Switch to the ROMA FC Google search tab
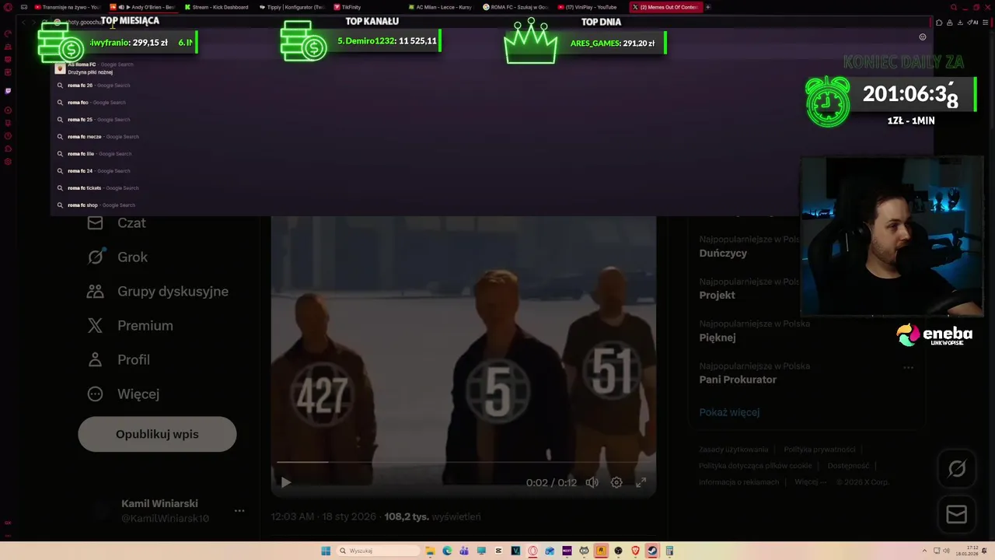Screen dimensions: 995x560 click(x=515, y=7)
